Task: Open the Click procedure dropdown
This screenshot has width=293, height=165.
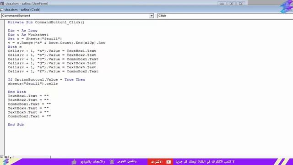Action: [x=225, y=16]
